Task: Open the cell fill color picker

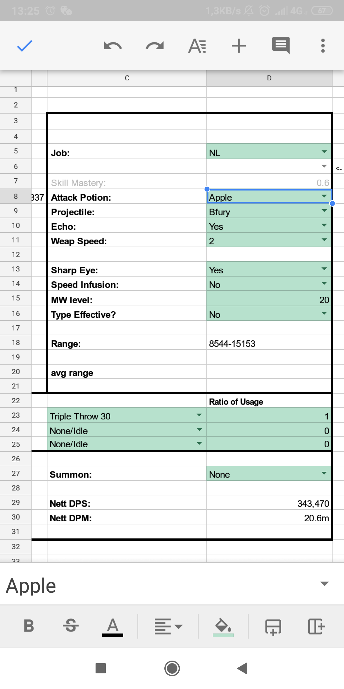Action: coord(223,627)
